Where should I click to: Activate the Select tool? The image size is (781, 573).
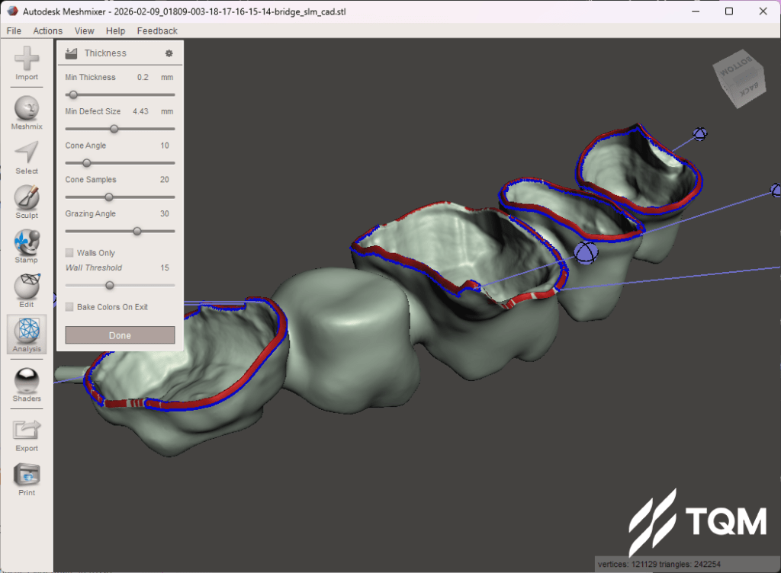(x=27, y=154)
